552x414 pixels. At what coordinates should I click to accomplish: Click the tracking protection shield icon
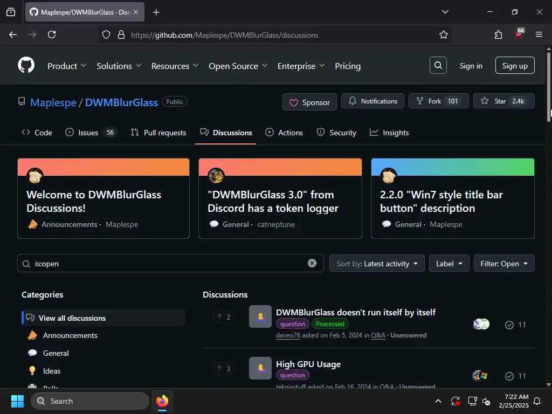click(106, 35)
